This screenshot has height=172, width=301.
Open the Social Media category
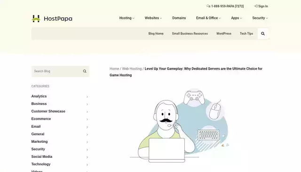point(42,156)
